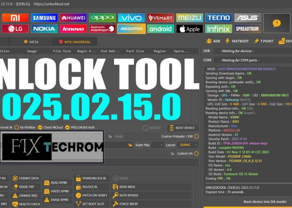Select the Infinix brand icon
Image resolution: width=292 pixels, height=208 pixels.
point(219,29)
